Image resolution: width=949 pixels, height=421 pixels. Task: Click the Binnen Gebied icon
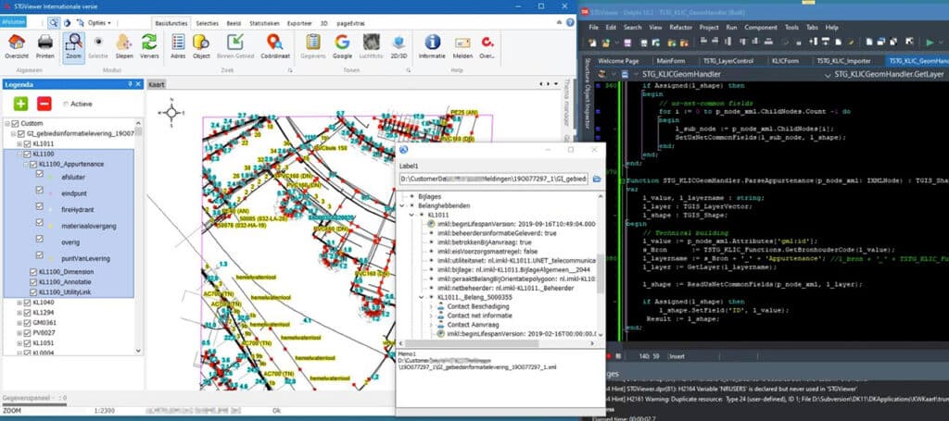point(234,42)
